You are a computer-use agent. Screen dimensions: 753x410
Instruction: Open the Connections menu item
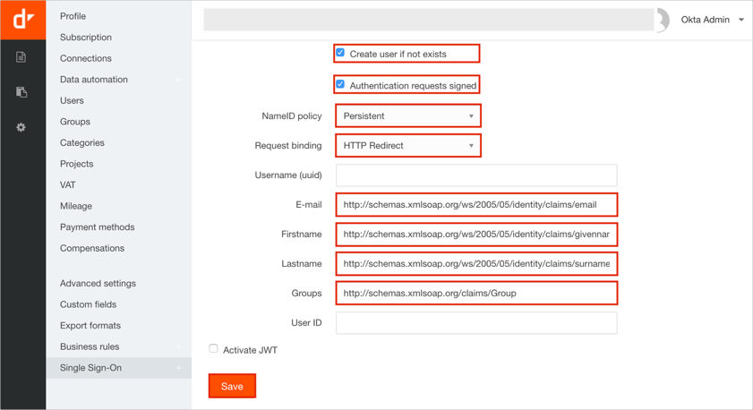86,58
